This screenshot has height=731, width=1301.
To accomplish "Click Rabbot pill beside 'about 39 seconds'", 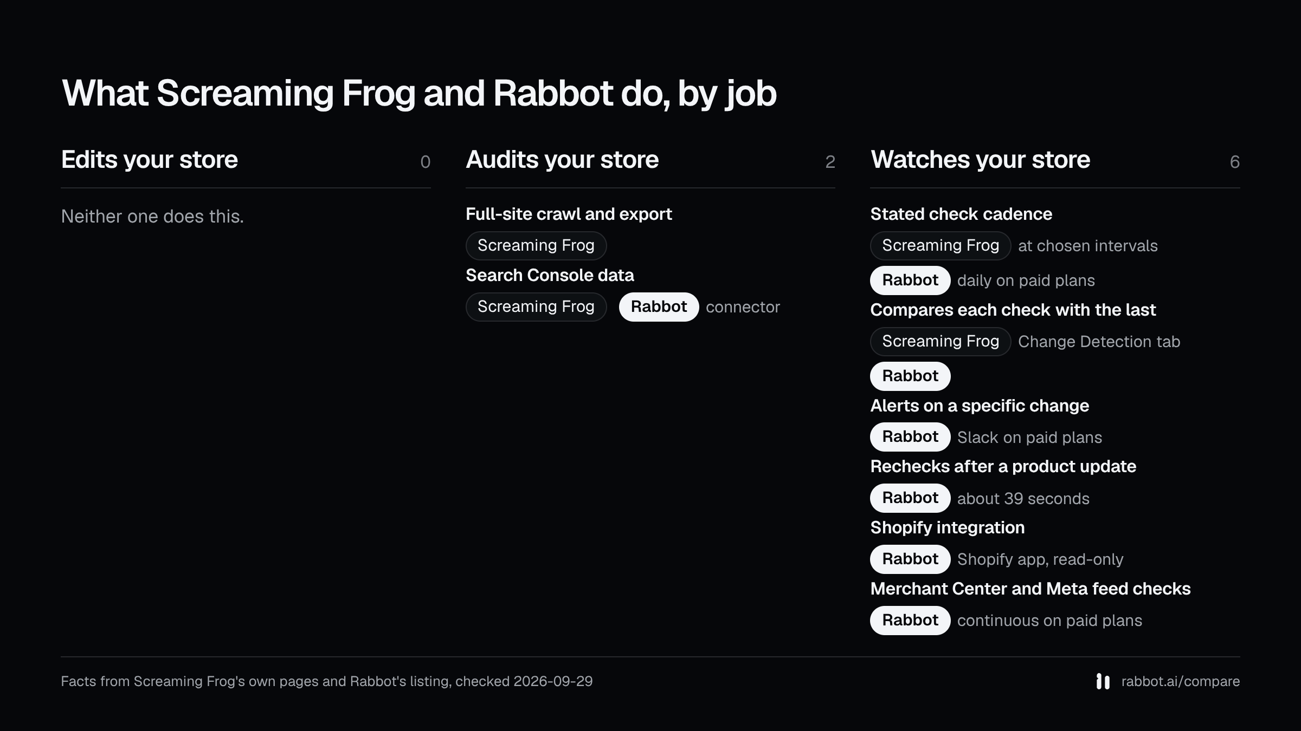I will point(910,498).
